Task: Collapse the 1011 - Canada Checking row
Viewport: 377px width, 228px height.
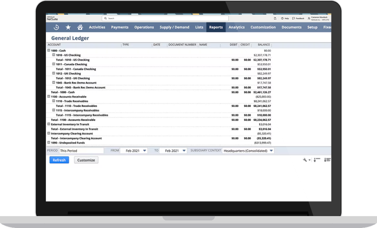Action: 54,64
